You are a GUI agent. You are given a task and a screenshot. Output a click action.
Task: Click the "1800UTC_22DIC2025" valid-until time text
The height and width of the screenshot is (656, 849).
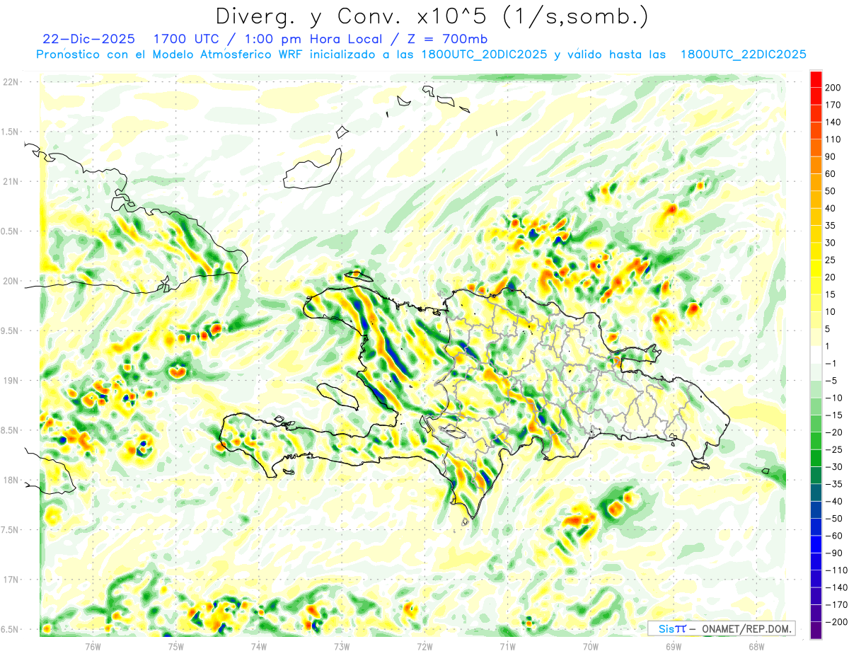[744, 54]
